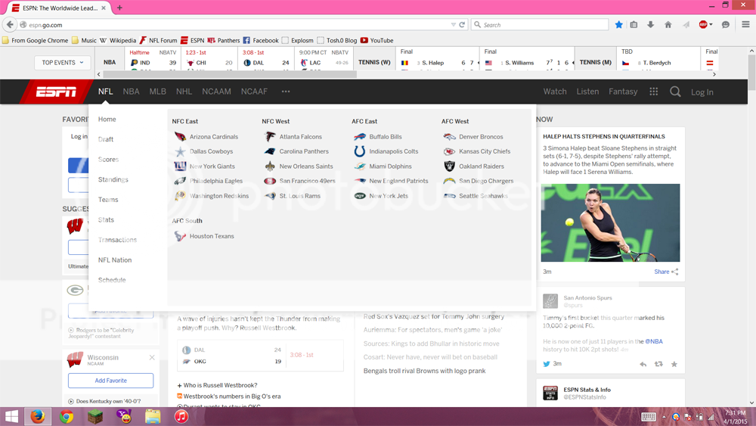
Task: Launch iTunes from the taskbar
Action: pos(181,416)
